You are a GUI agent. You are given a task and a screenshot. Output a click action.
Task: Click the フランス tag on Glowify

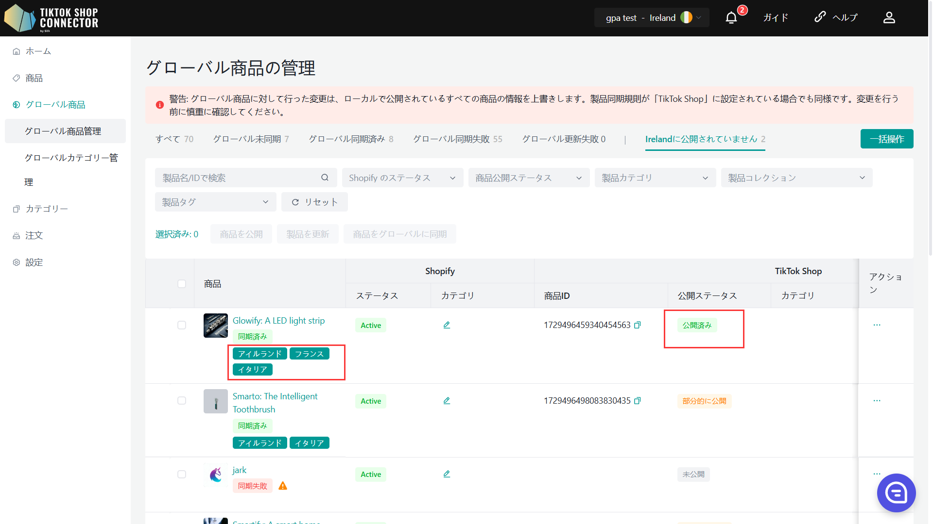pos(310,354)
